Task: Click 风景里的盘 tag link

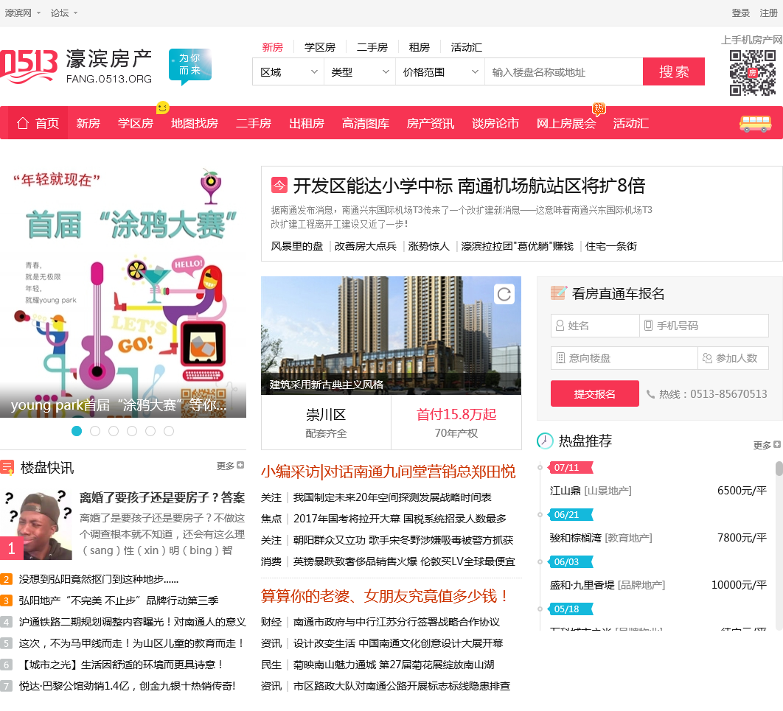Action: point(296,246)
